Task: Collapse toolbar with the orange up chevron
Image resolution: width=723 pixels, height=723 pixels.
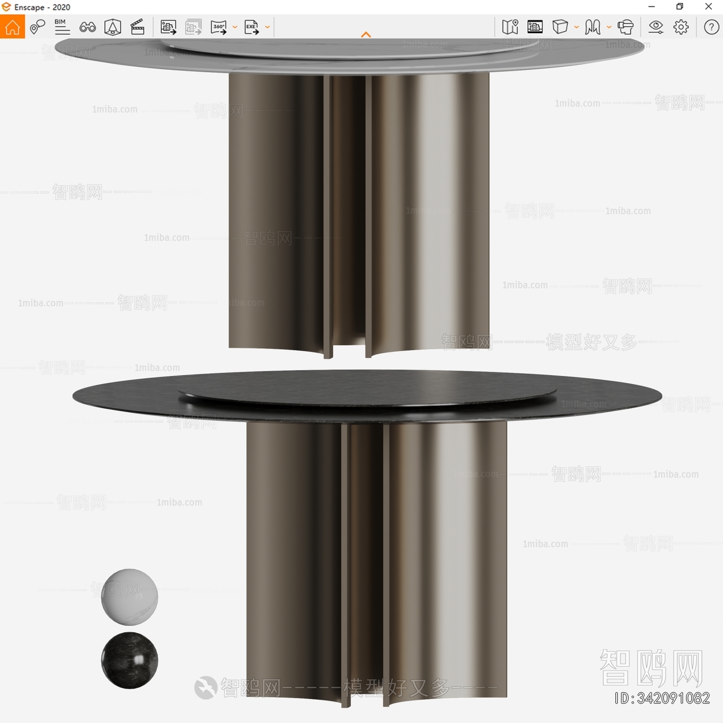Action: (x=366, y=34)
